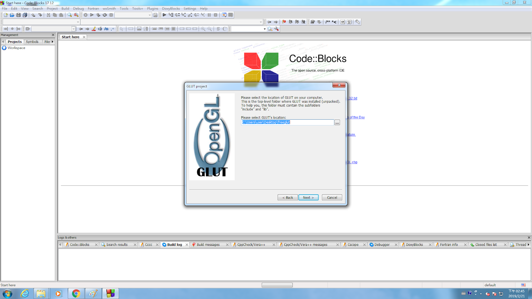532x299 pixels.
Task: Click the DoxyBlocks block comment icon
Action: (x=328, y=22)
